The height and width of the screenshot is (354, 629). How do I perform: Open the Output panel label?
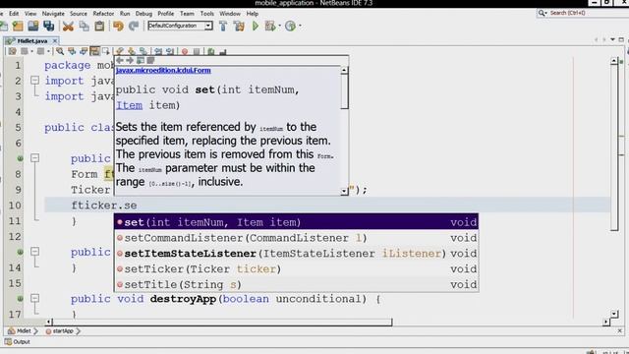click(22, 342)
